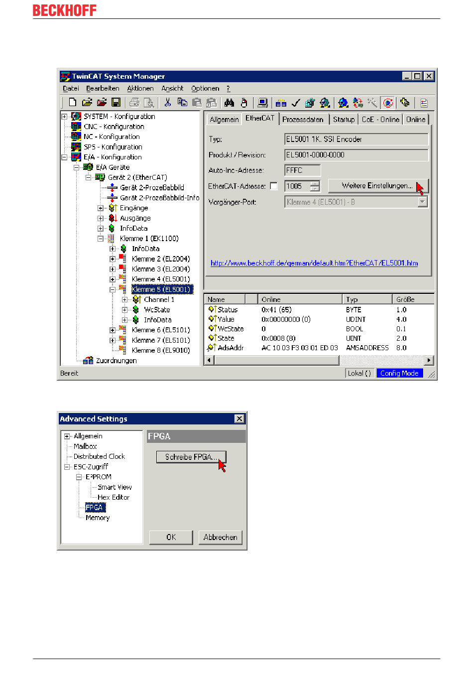Click the Config Mode status indicator
Screen dimensions: 473x682
[x=400, y=373]
